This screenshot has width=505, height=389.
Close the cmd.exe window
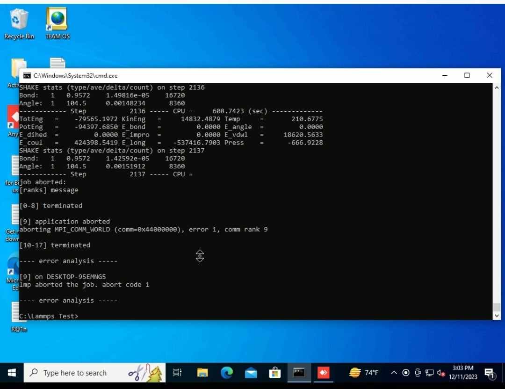490,75
